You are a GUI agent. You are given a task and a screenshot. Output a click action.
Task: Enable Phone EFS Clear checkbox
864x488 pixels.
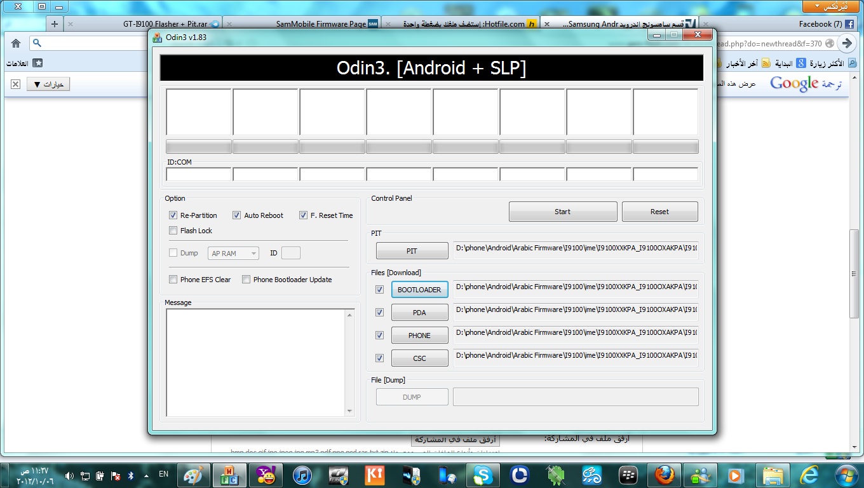173,280
